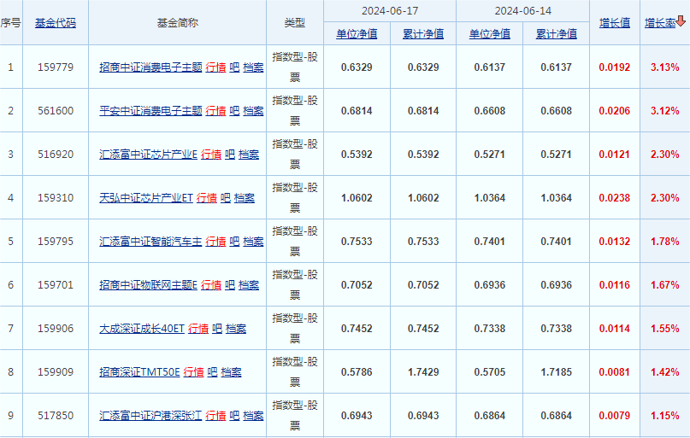The height and width of the screenshot is (438, 690).
Task: Click 单位净值 under 2024-06-14
Action: tap(489, 34)
